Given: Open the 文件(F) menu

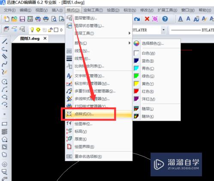Looking at the screenshot, I should tap(10, 10).
